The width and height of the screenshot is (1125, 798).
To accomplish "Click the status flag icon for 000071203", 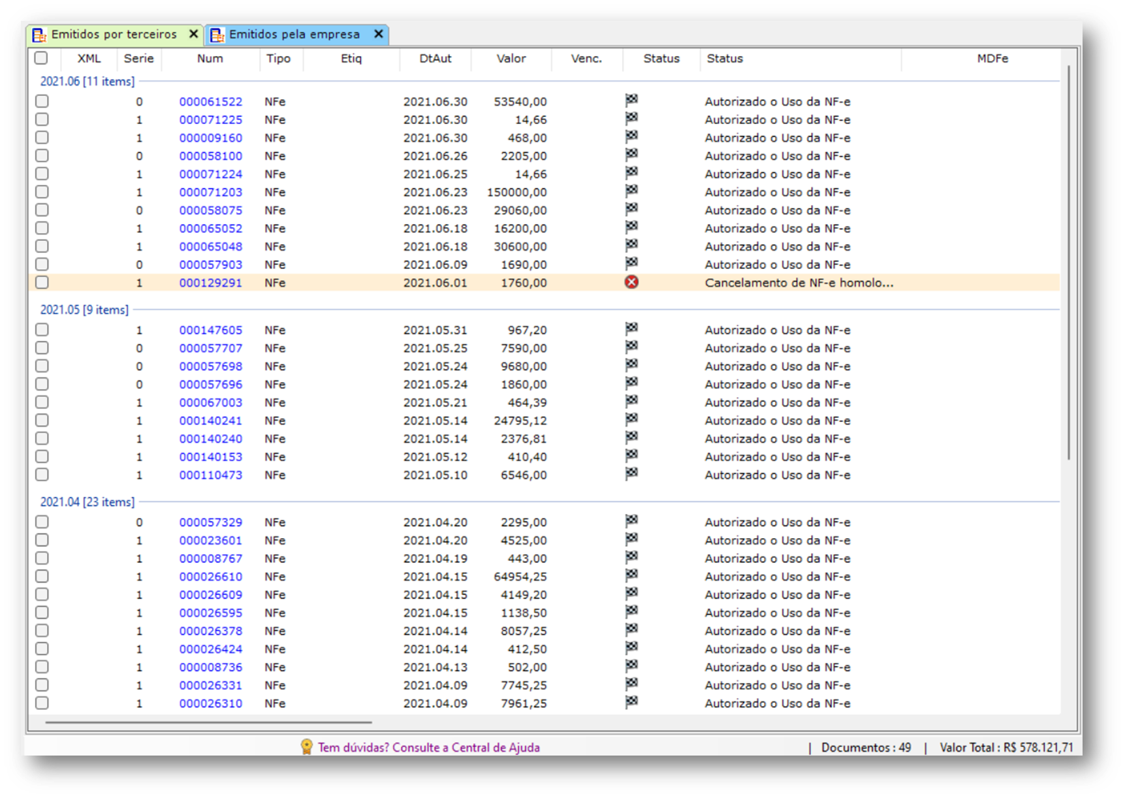I will 631,191.
